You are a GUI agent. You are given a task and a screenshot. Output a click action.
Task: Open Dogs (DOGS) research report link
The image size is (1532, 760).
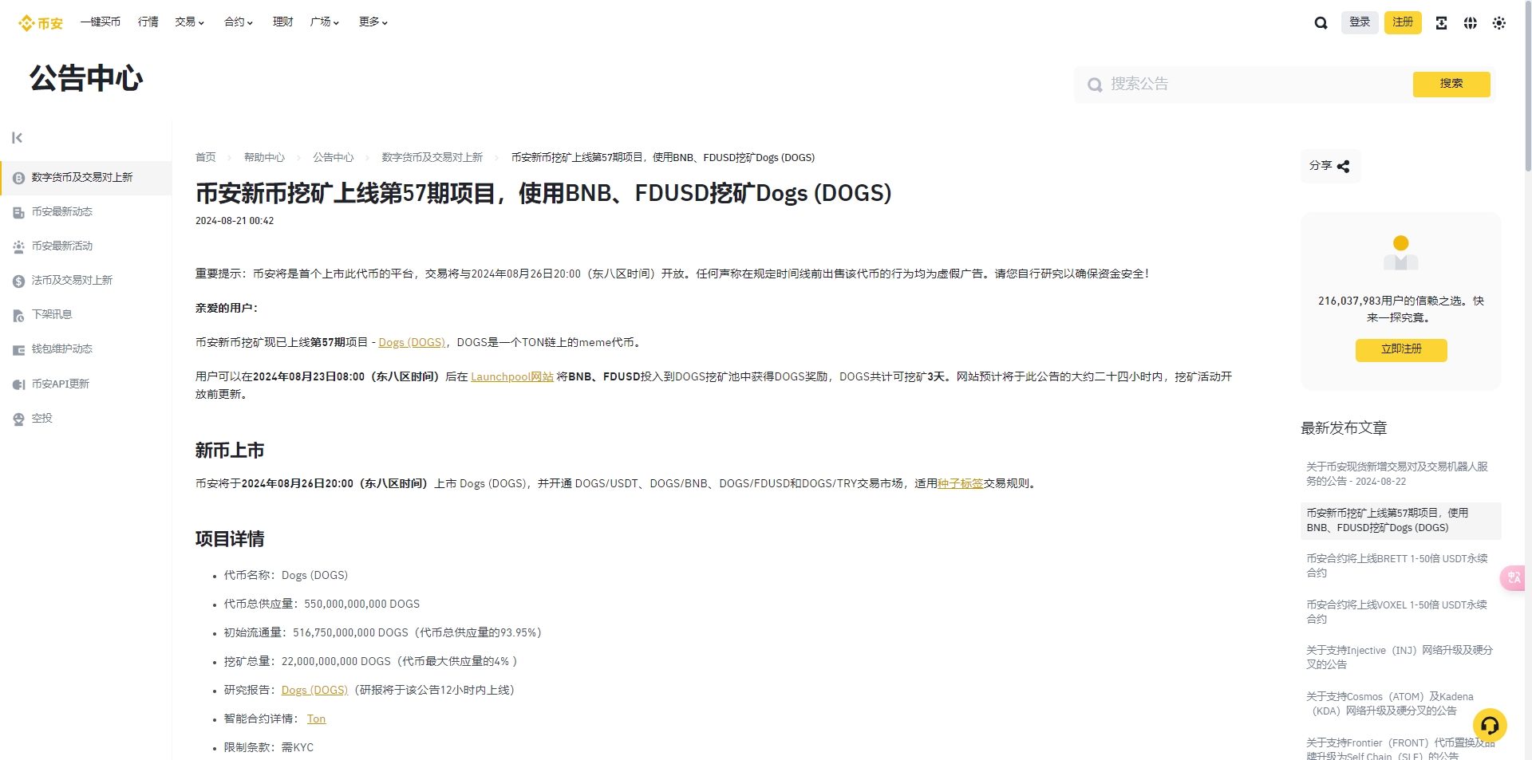[314, 691]
